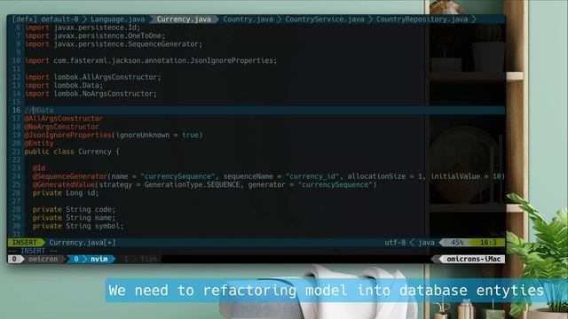Click line number 21 in the gutter

click(16, 152)
